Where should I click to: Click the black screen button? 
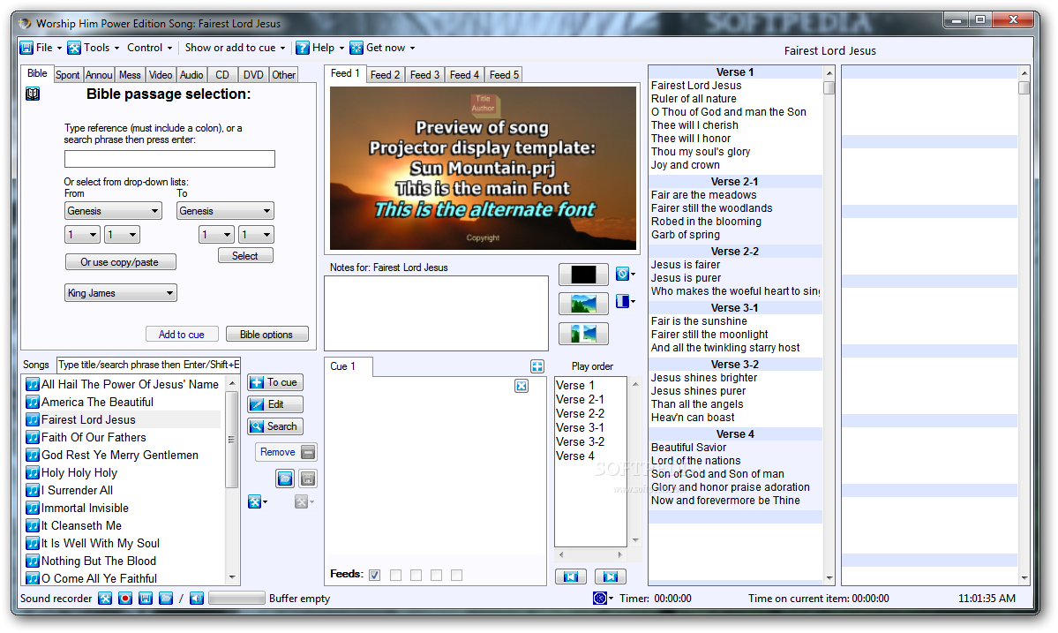click(x=583, y=275)
